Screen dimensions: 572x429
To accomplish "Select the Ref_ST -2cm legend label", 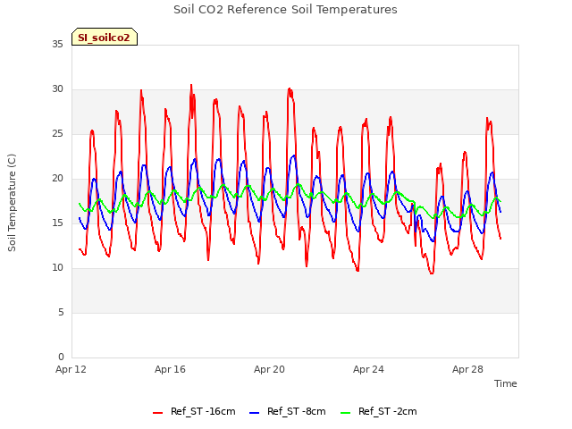I will click(x=387, y=411).
